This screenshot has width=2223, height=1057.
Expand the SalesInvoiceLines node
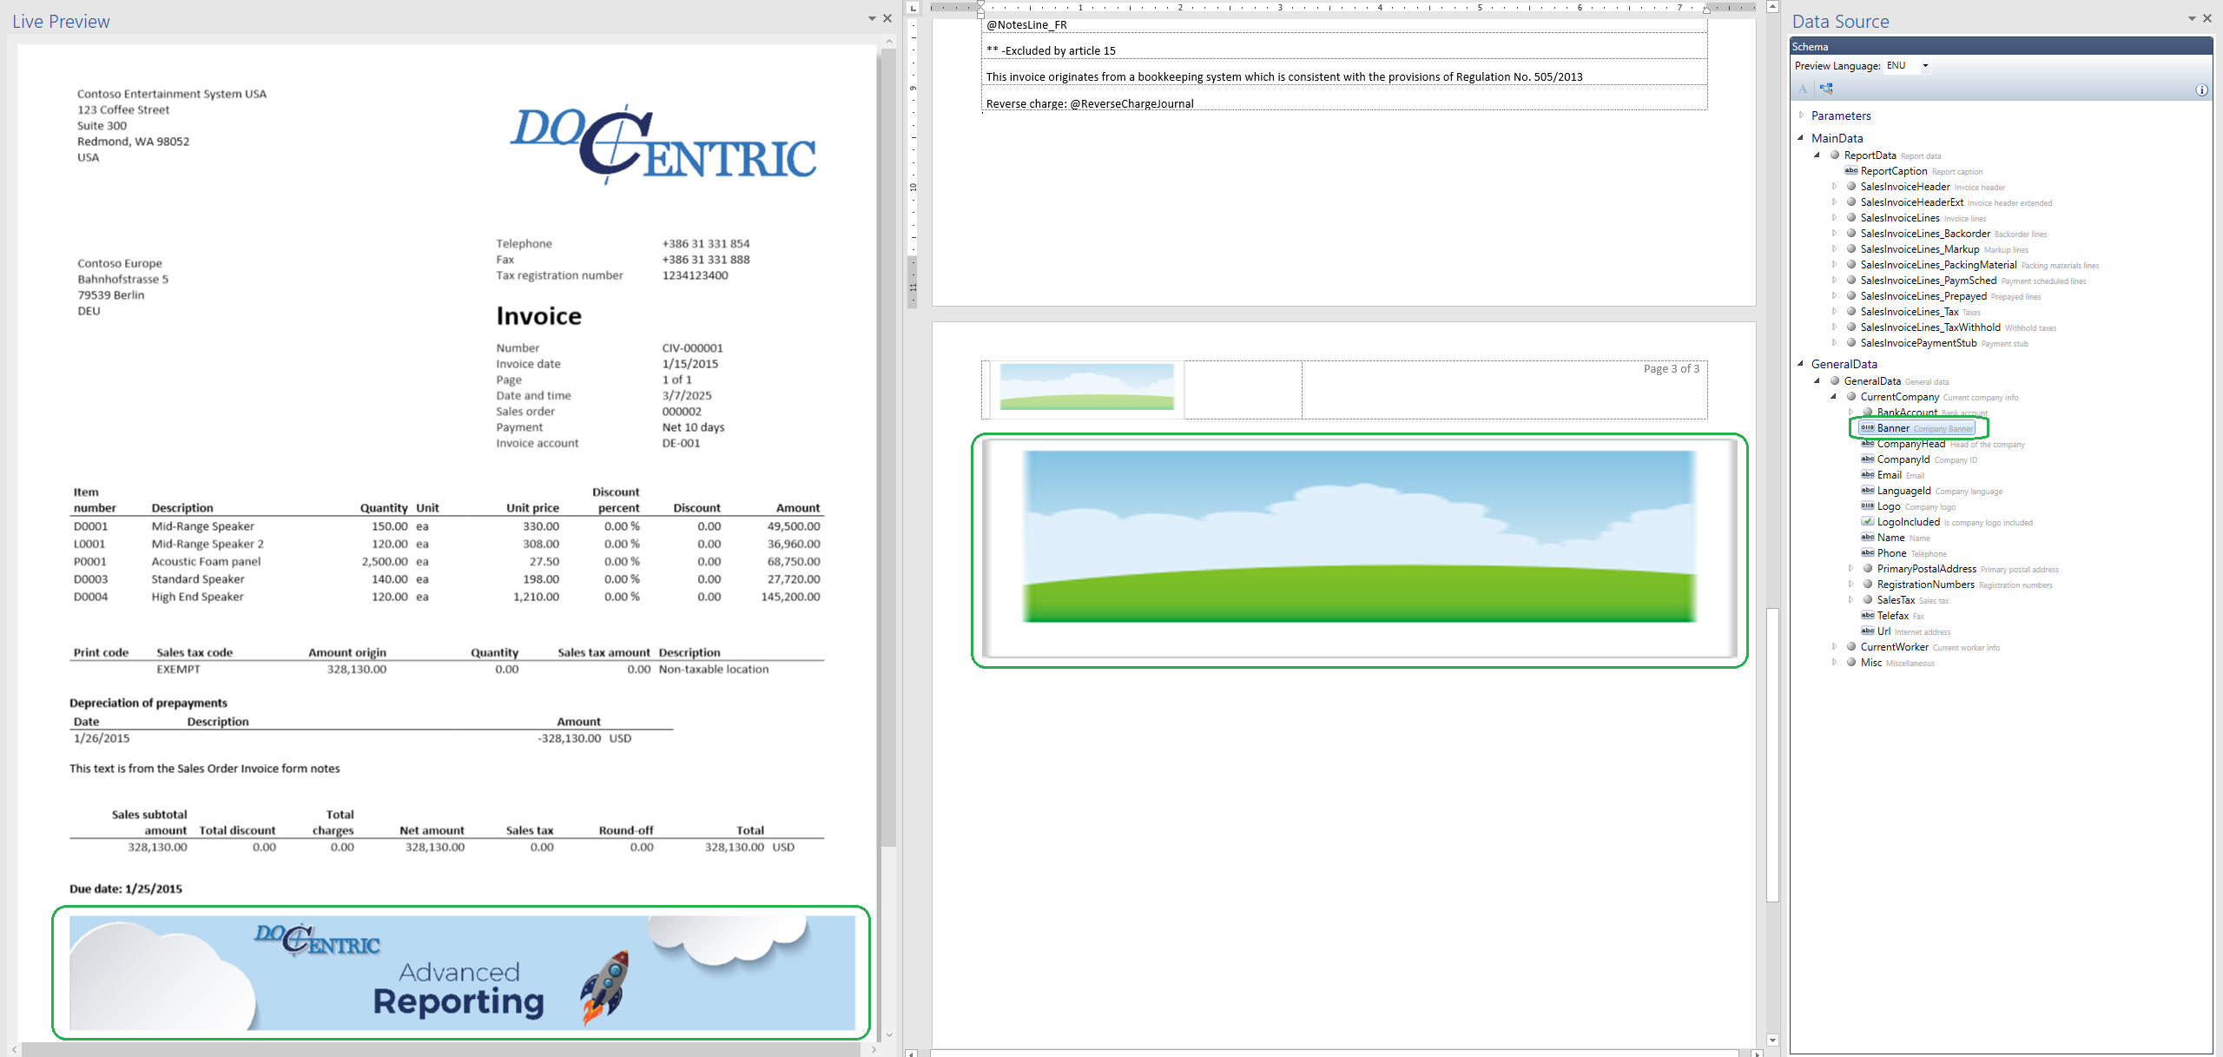[1835, 218]
